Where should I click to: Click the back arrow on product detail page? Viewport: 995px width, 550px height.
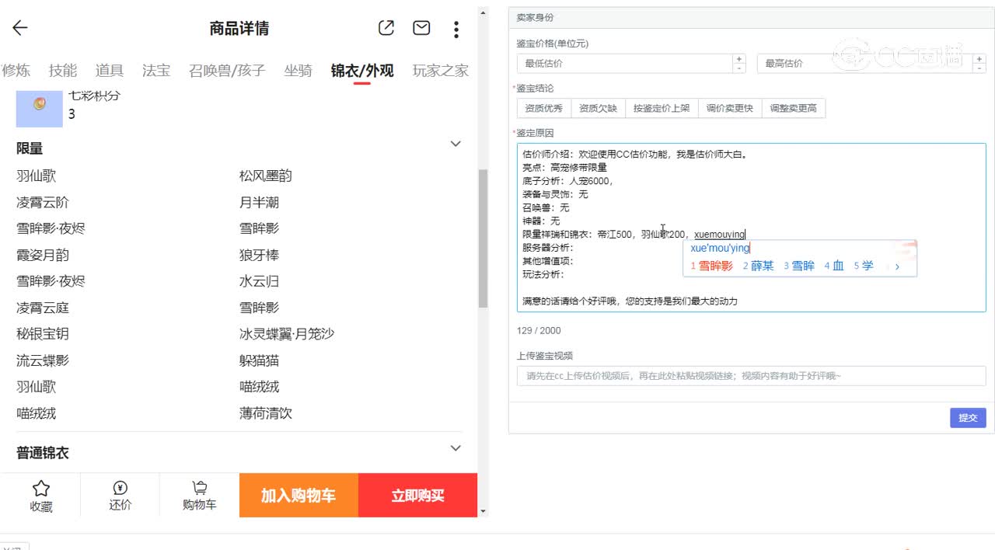[x=19, y=28]
